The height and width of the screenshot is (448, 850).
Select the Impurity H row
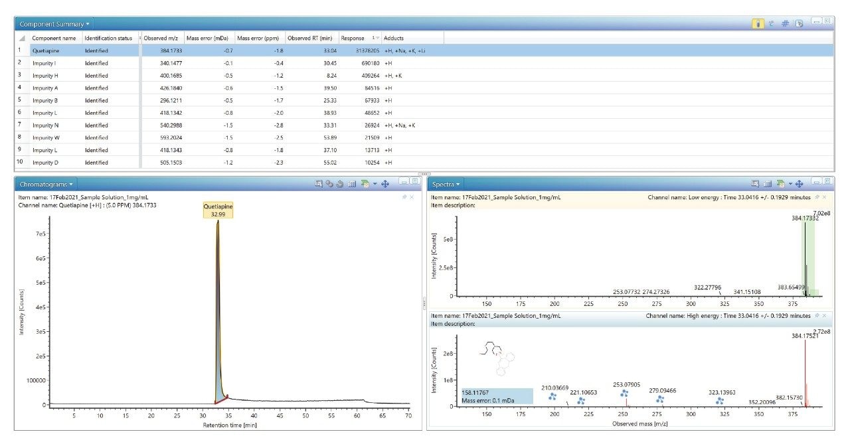pos(44,75)
